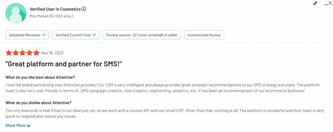Click the chevron arrow next to Show More
This screenshot has height=132, width=333.
click(29, 126)
